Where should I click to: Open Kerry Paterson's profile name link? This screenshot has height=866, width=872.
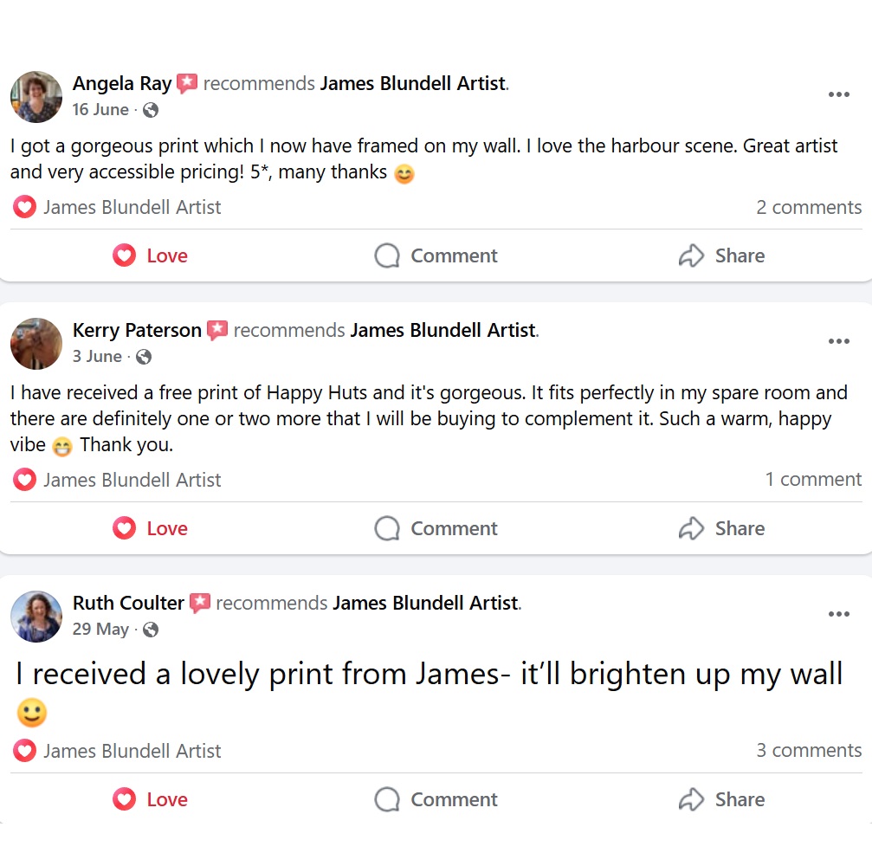click(137, 330)
